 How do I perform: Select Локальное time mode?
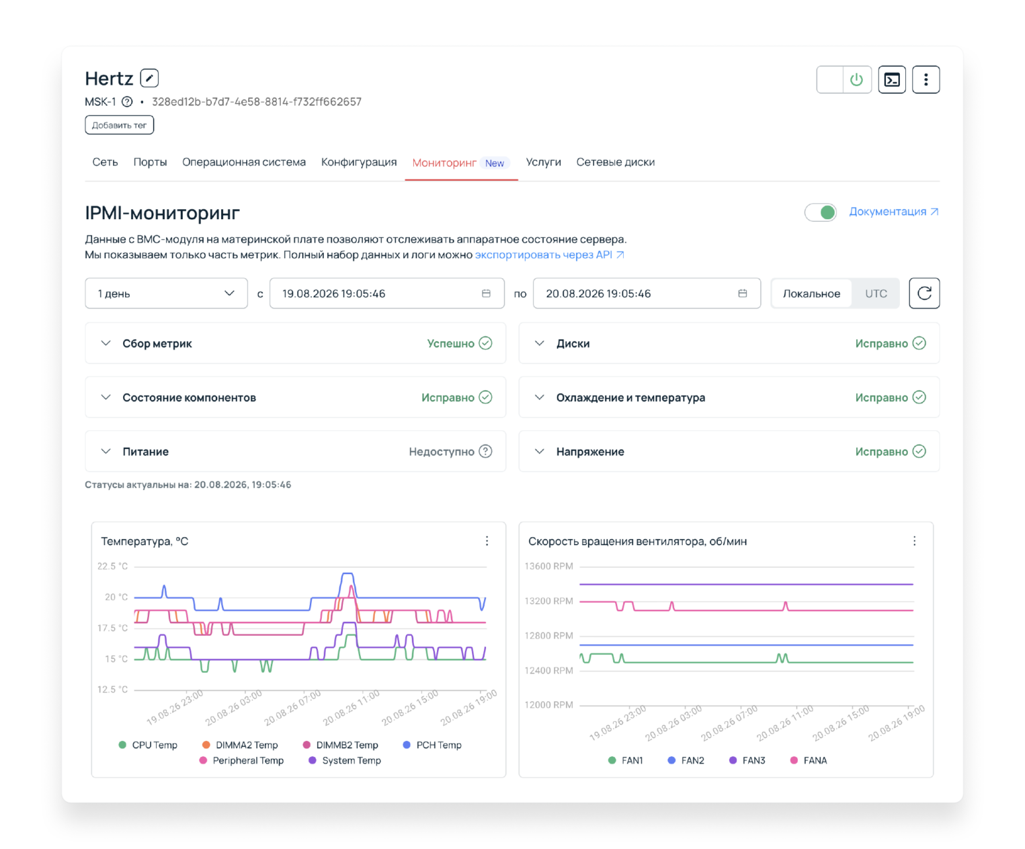click(811, 294)
